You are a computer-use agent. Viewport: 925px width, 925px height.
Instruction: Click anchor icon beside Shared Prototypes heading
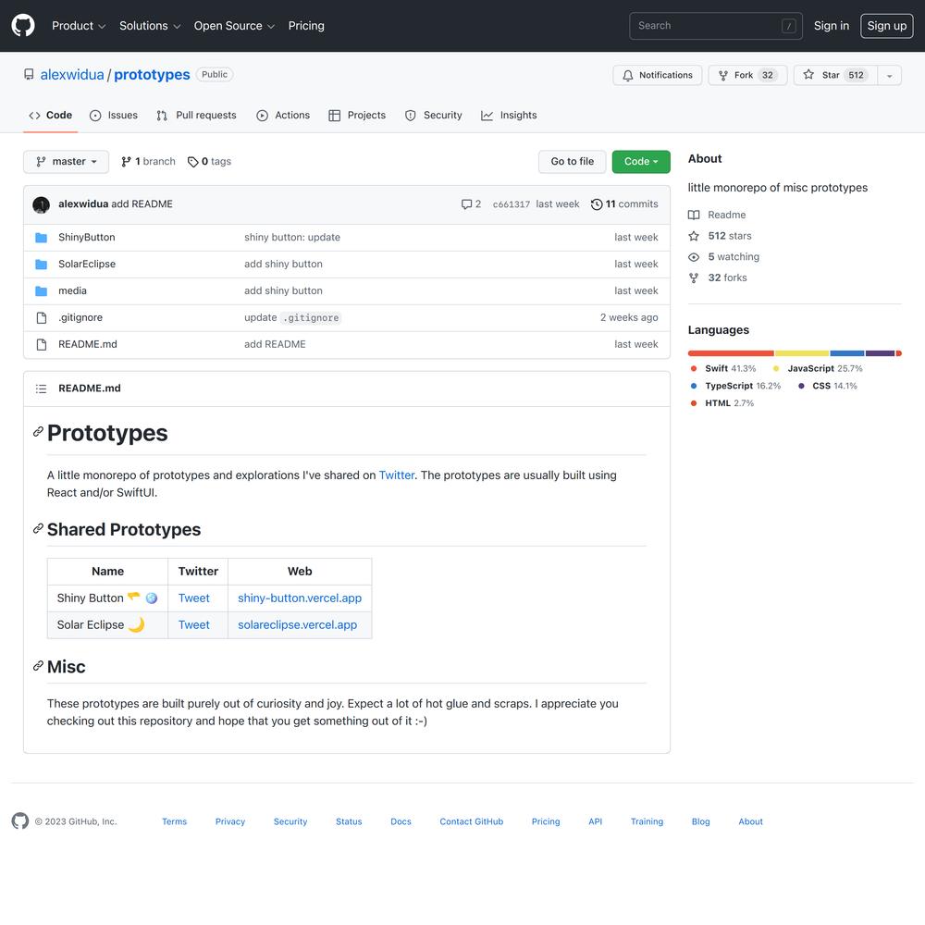tap(38, 528)
